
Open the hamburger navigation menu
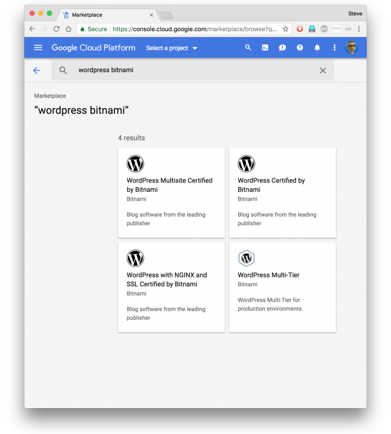(38, 48)
